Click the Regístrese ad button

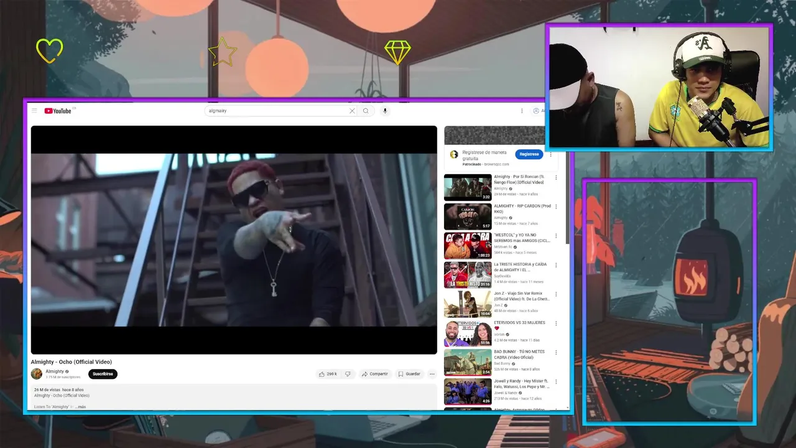tap(529, 154)
